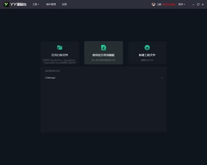Click the YY调音台 title text
Screen dimensions: 207x165
(x=18, y=4)
